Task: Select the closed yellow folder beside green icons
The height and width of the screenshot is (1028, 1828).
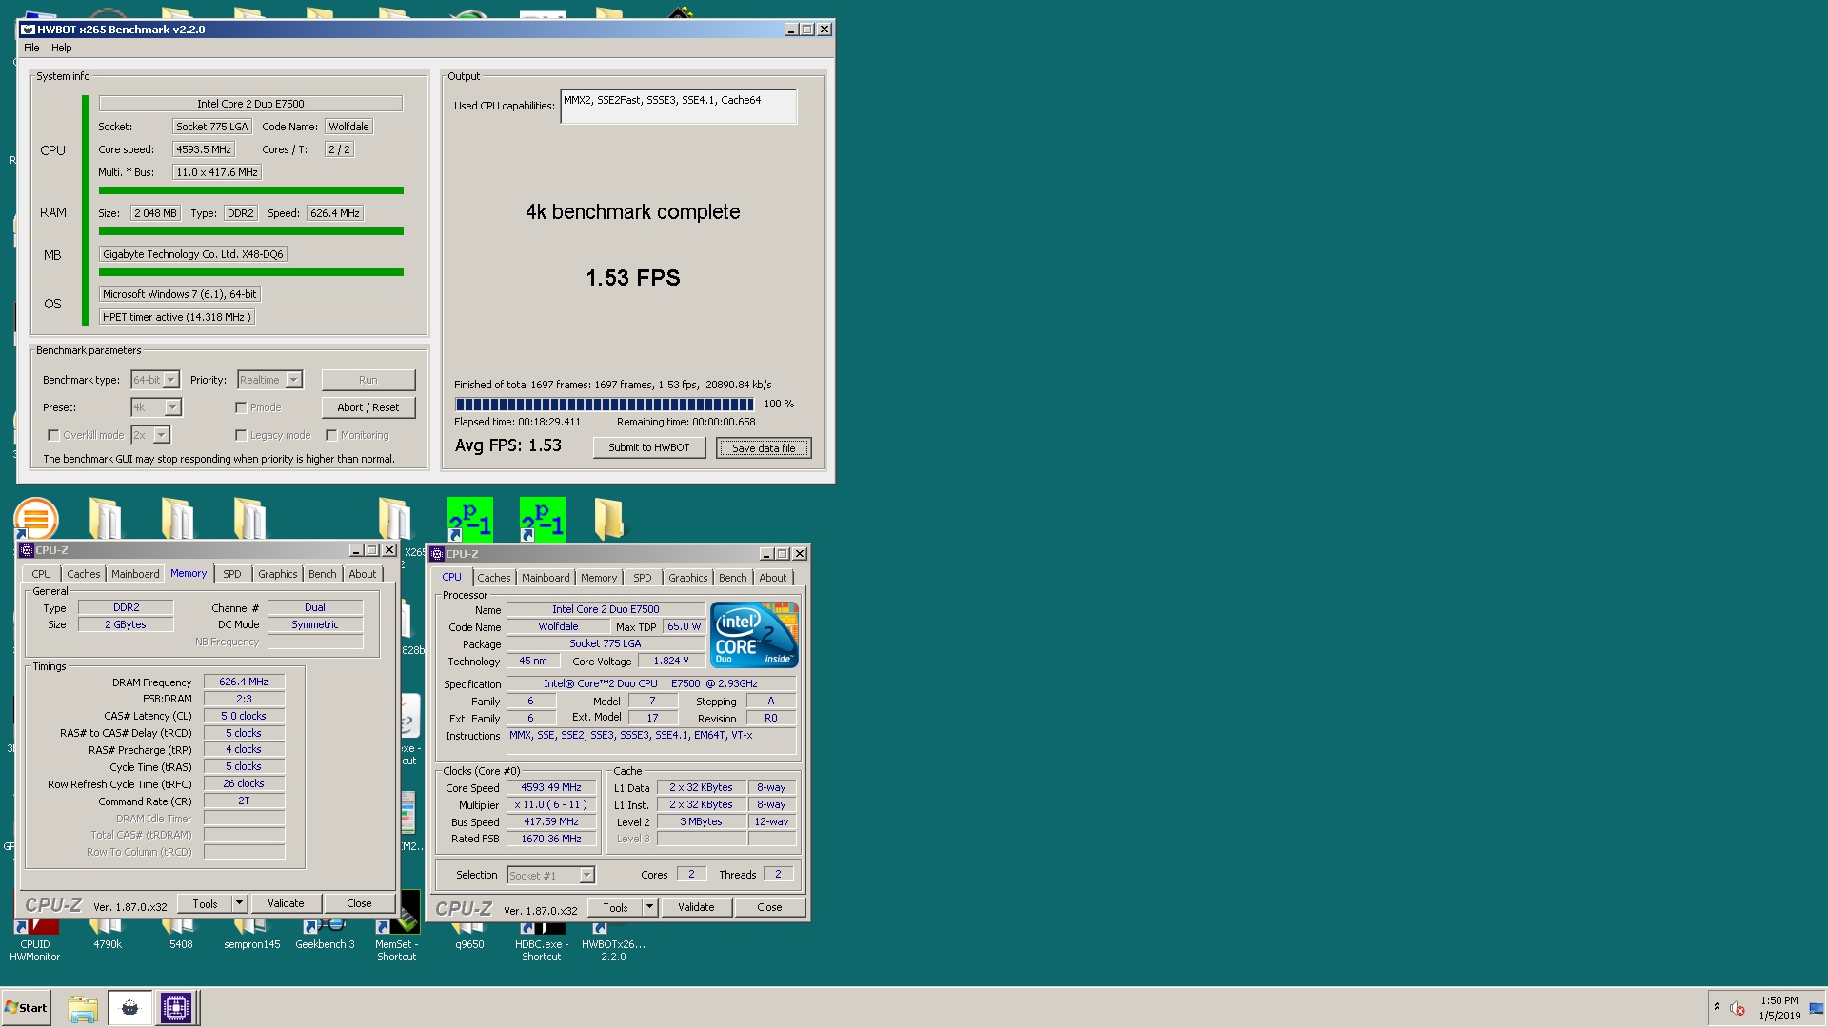Action: click(608, 519)
